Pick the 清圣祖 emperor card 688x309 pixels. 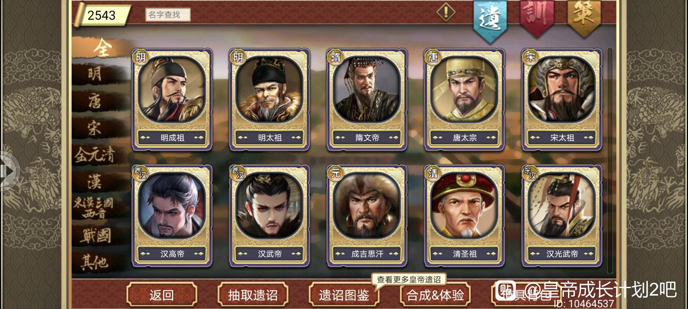[464, 216]
